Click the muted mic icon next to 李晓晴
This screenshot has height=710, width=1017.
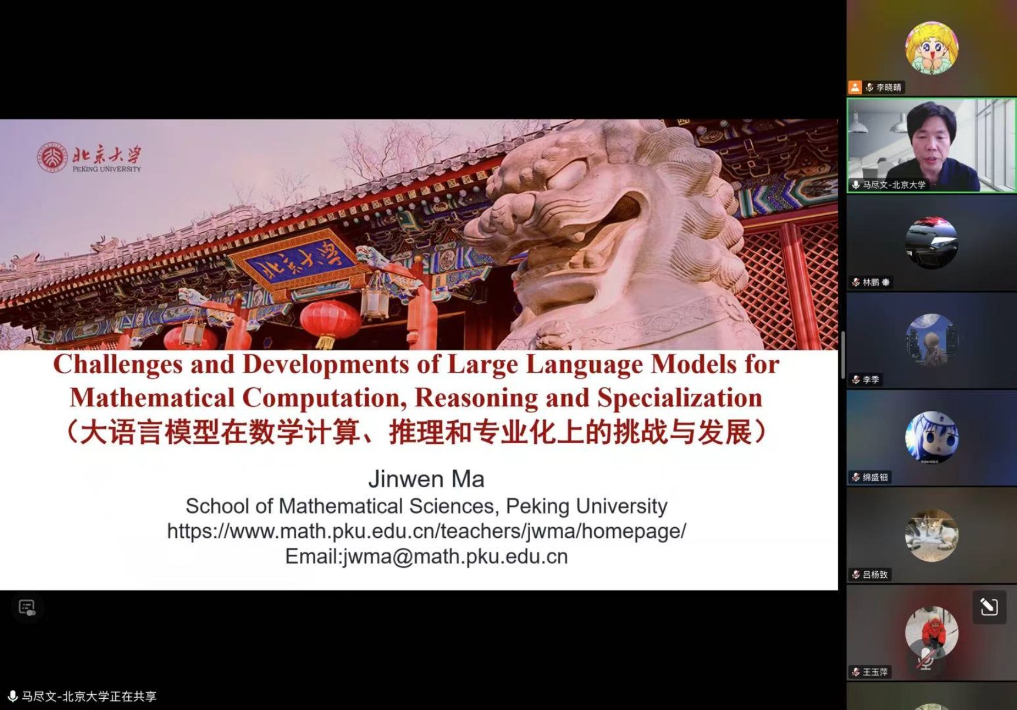tap(869, 88)
